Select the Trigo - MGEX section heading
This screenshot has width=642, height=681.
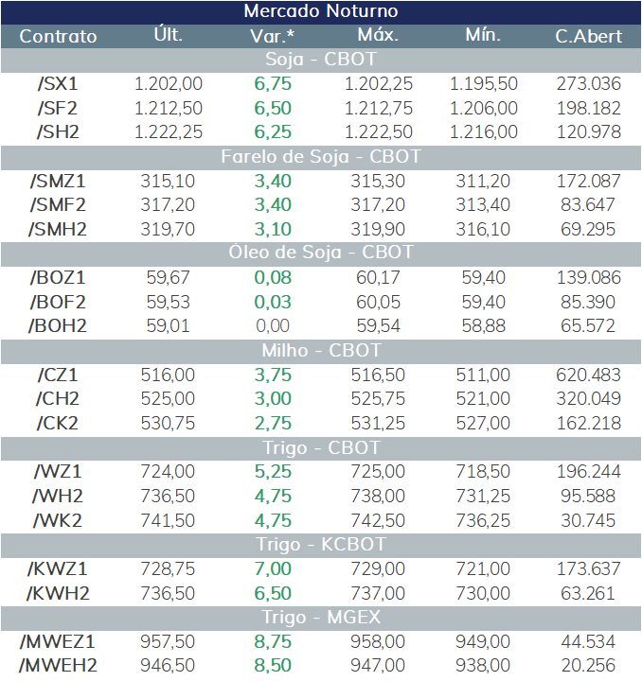(x=321, y=618)
